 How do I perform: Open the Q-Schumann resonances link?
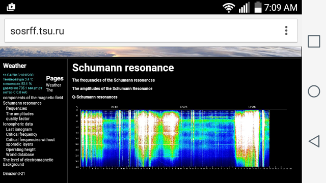pos(95,97)
